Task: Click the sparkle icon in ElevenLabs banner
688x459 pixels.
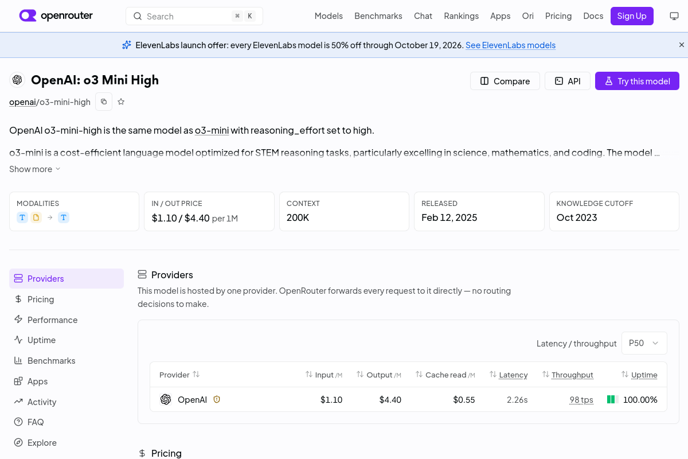Action: click(x=127, y=45)
